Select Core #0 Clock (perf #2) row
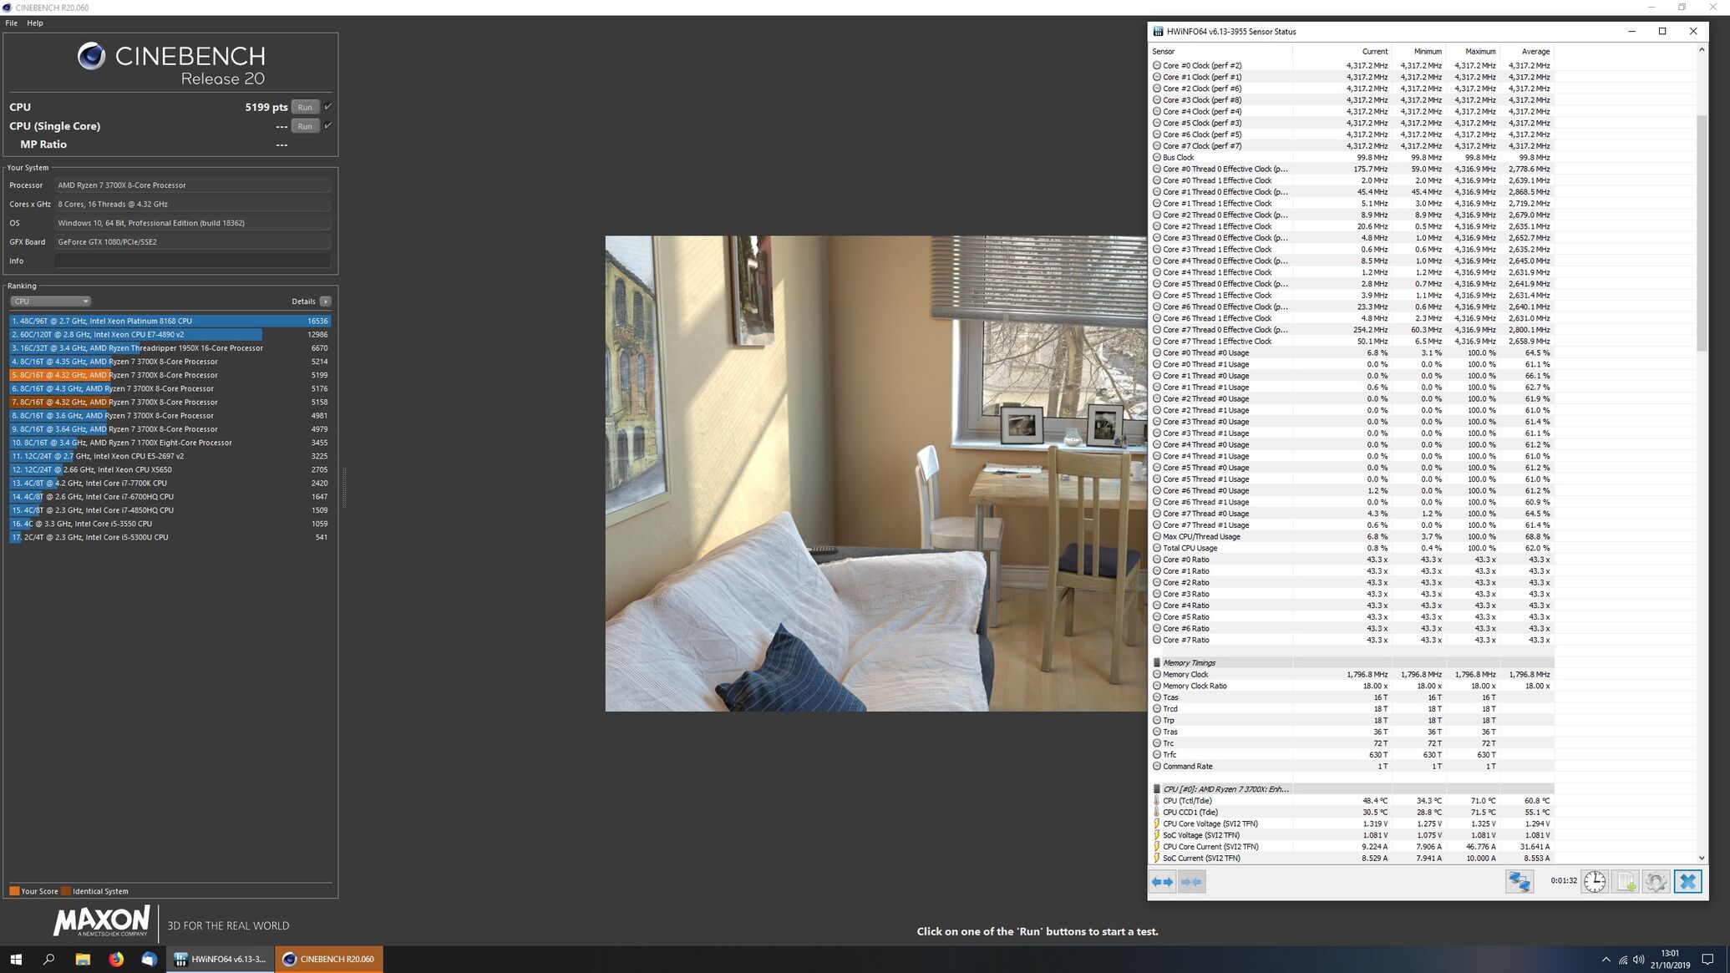Image resolution: width=1730 pixels, height=973 pixels. (x=1352, y=65)
